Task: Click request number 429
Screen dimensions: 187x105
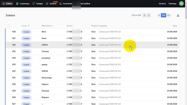Action: tap(14, 91)
